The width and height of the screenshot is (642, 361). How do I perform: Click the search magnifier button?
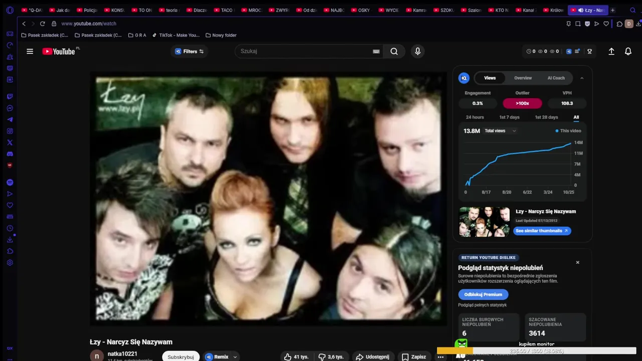(x=394, y=51)
